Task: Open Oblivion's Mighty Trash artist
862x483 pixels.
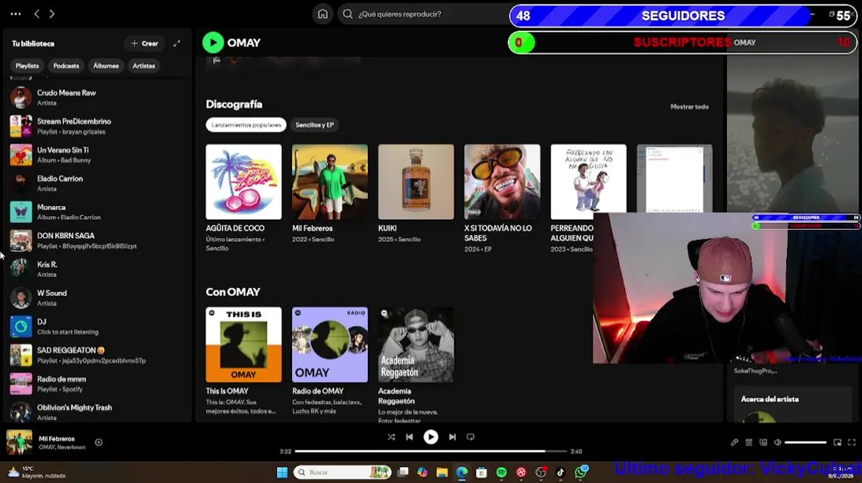Action: (97, 412)
